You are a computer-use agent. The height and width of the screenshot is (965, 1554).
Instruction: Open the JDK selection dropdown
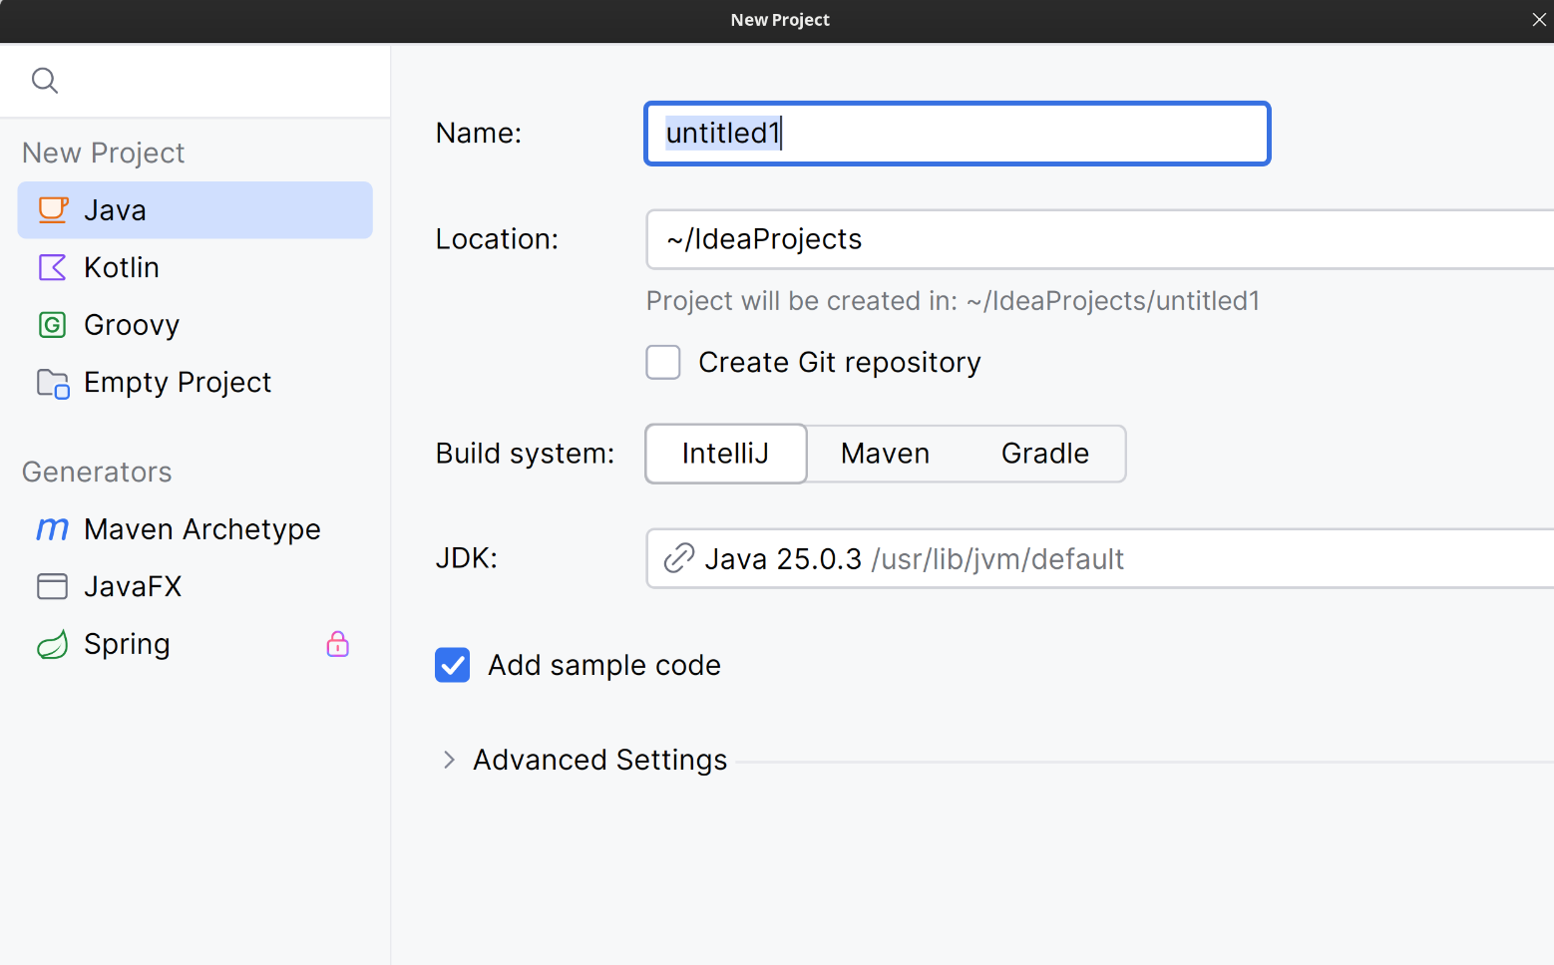pos(1100,558)
